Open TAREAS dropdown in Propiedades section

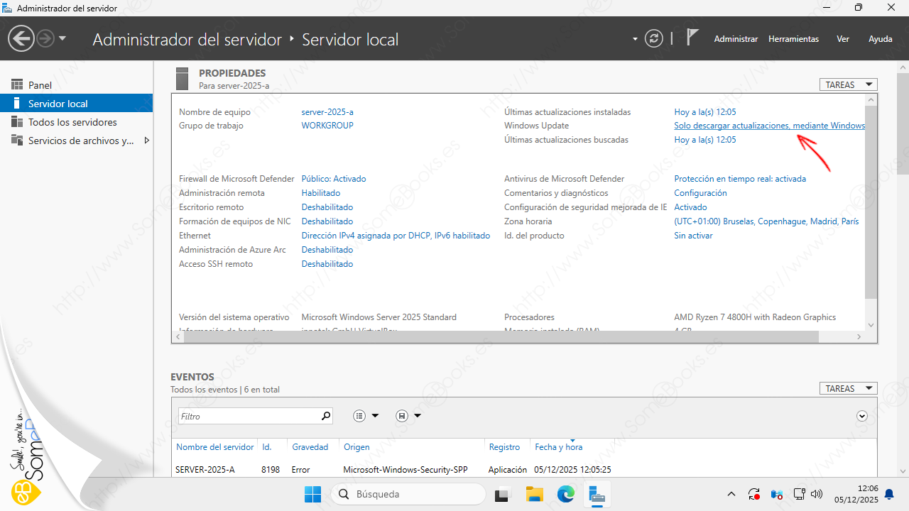[848, 84]
